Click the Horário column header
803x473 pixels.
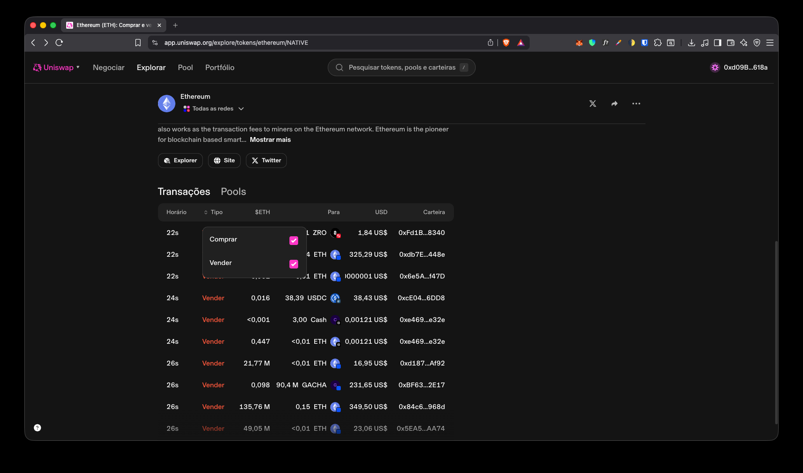(x=176, y=212)
